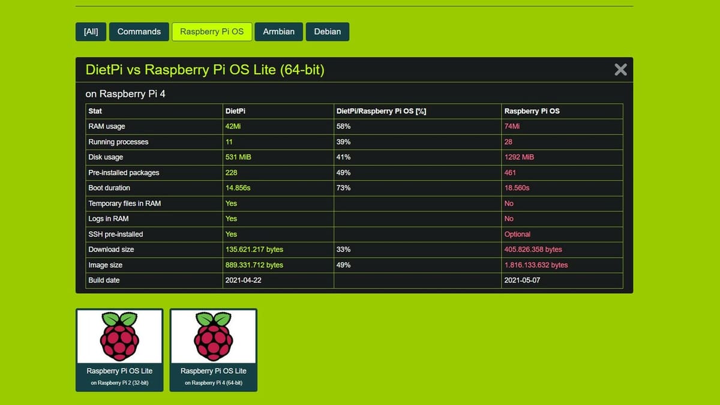Click the '18.560s' boot duration value
Image resolution: width=720 pixels, height=405 pixels.
pos(517,188)
